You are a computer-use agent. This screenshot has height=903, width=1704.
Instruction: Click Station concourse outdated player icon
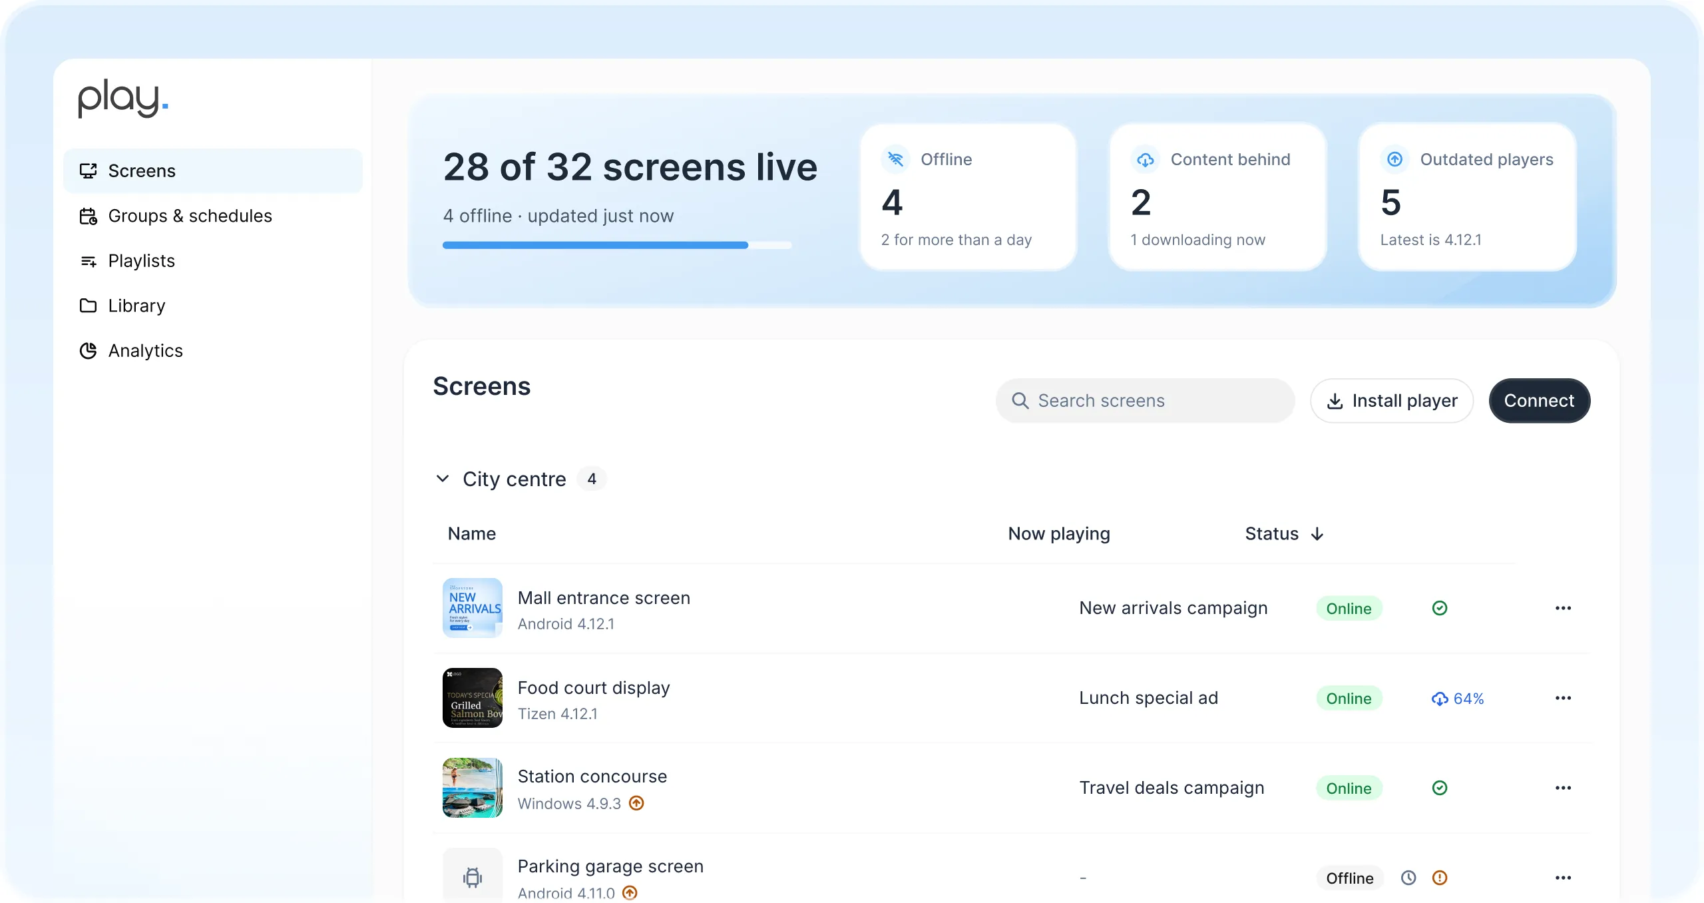tap(636, 803)
